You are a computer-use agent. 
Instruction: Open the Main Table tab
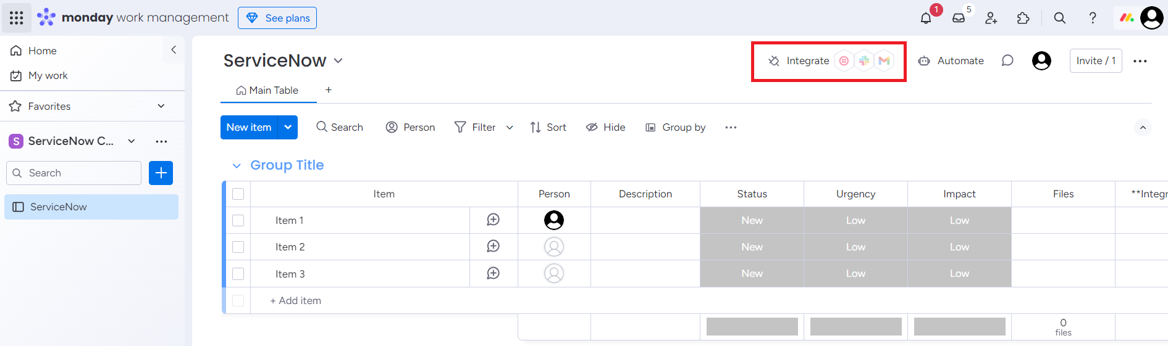click(x=267, y=90)
